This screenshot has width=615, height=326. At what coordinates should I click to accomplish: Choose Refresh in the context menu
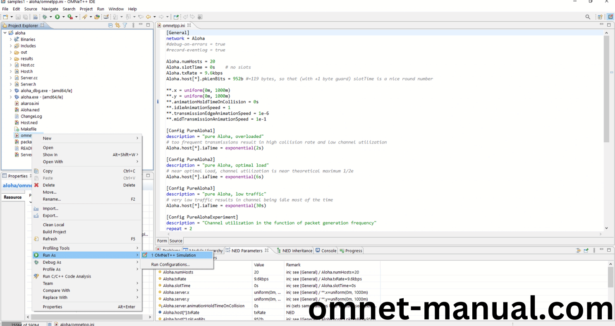tap(87, 239)
